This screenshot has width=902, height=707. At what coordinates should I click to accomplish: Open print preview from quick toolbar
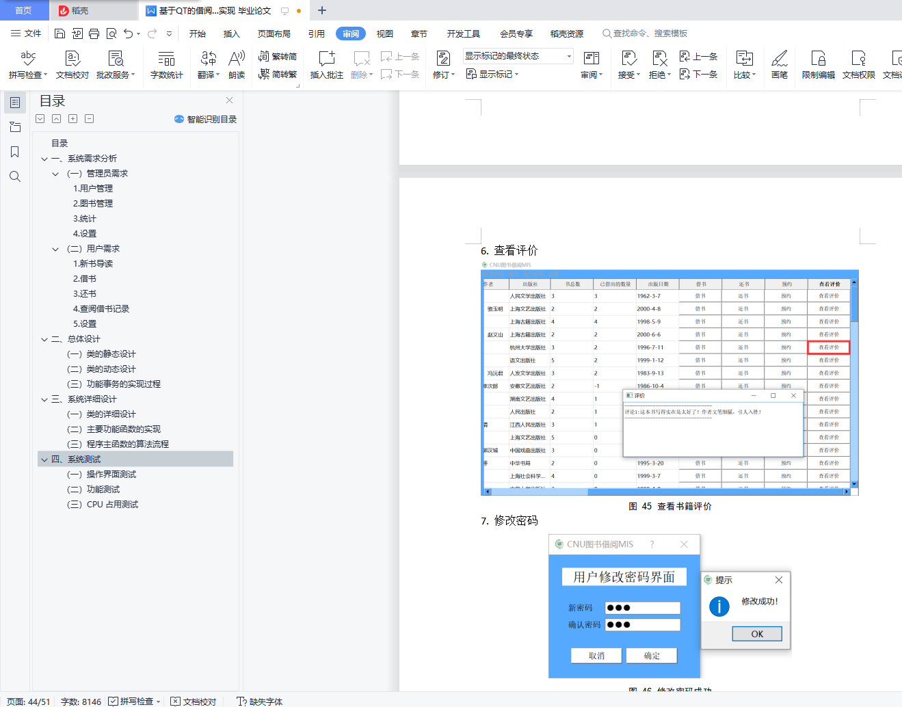(x=111, y=34)
